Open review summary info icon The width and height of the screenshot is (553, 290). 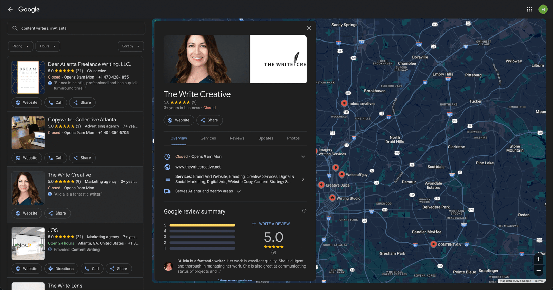tap(304, 211)
